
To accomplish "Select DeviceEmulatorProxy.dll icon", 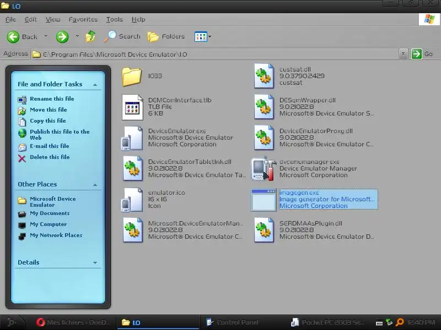I will (264, 138).
